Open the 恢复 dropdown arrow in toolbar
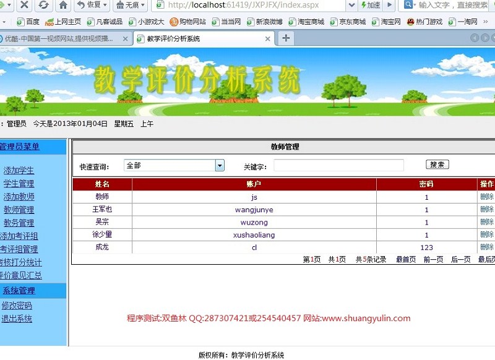Image resolution: width=495 pixels, height=360 pixels. pos(105,5)
